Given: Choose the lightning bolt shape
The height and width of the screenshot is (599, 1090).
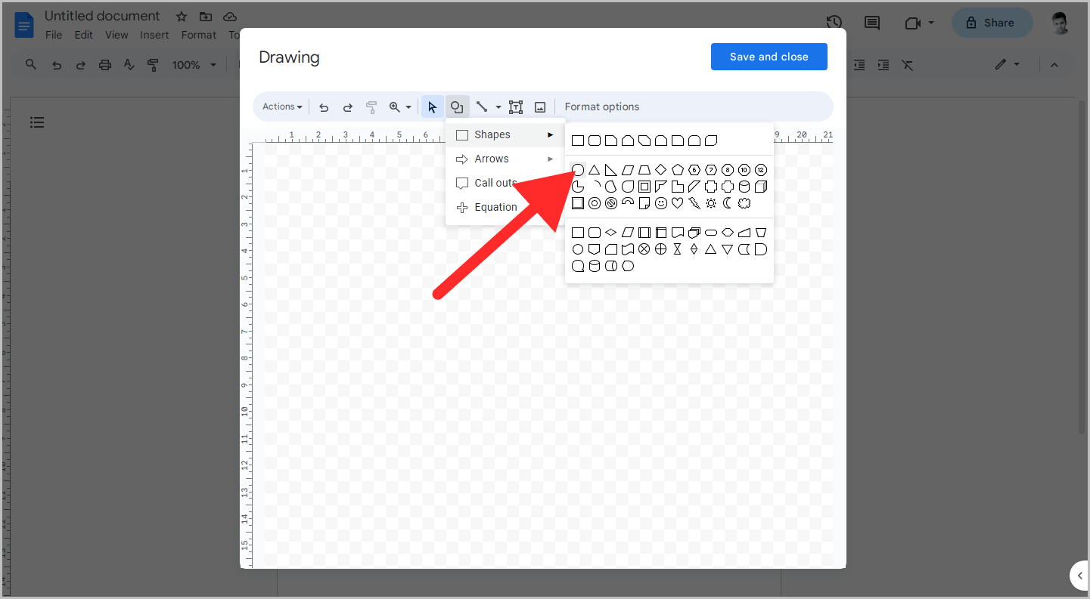Looking at the screenshot, I should click(694, 202).
